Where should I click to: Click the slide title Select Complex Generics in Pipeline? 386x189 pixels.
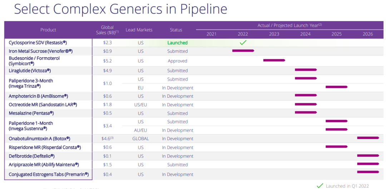point(121,9)
